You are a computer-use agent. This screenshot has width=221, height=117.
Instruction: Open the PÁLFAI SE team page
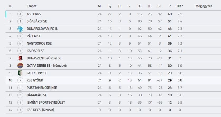[x=34, y=36]
